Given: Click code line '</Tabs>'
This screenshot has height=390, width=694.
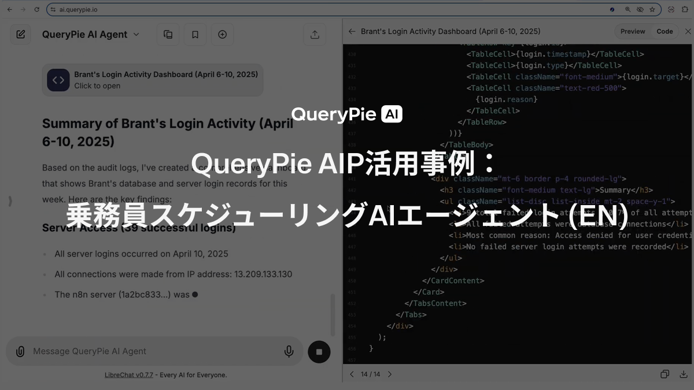Looking at the screenshot, I should [x=411, y=315].
